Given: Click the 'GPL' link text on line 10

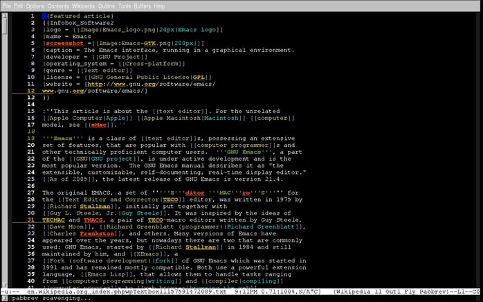Looking at the screenshot, I should click(199, 77).
